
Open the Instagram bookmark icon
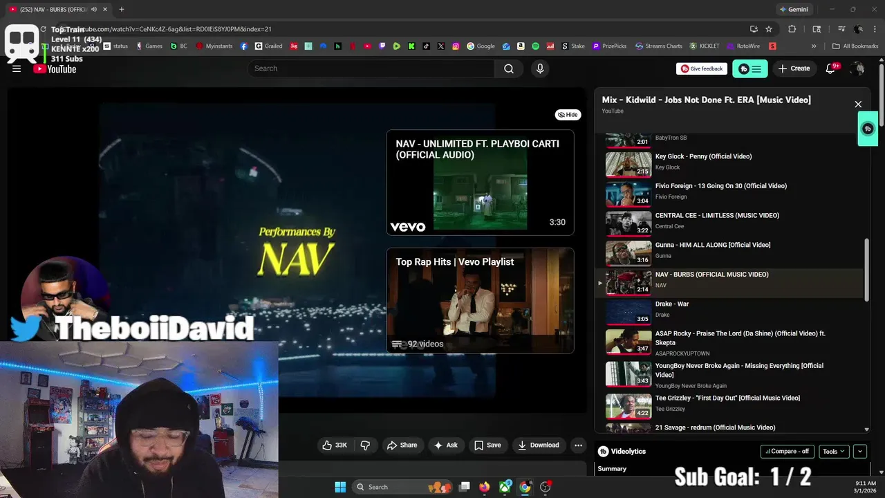point(456,46)
